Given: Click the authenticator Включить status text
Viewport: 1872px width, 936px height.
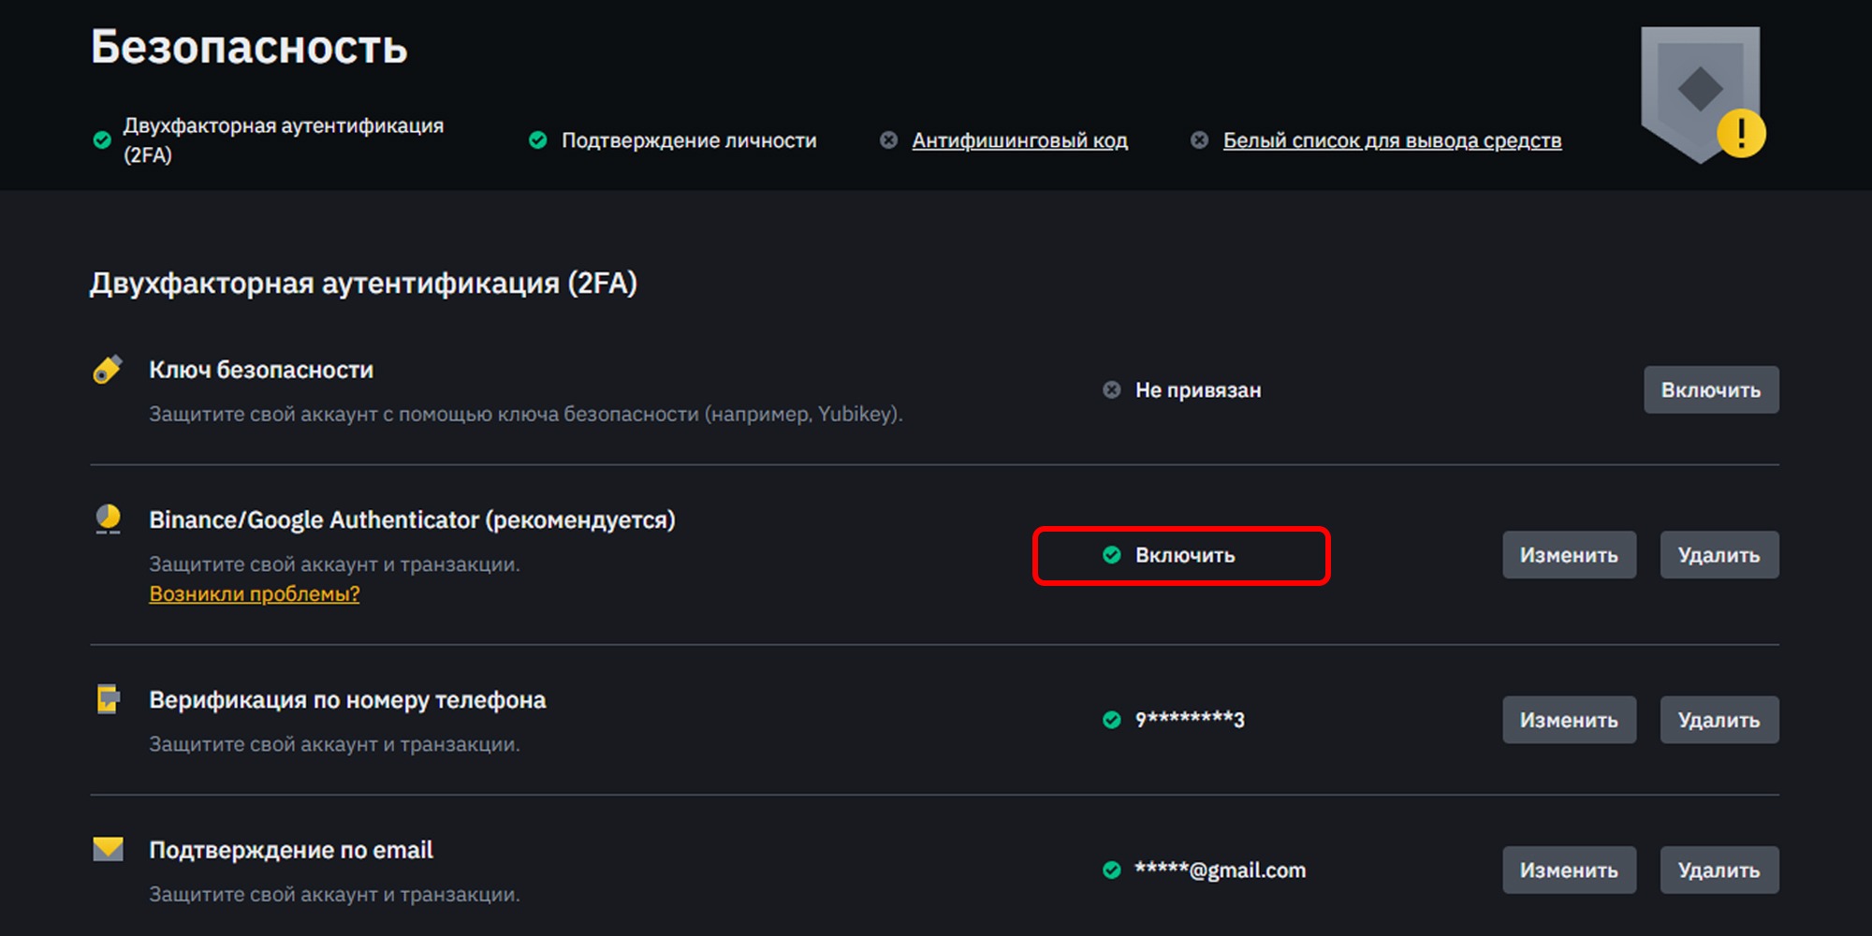Looking at the screenshot, I should (1185, 555).
